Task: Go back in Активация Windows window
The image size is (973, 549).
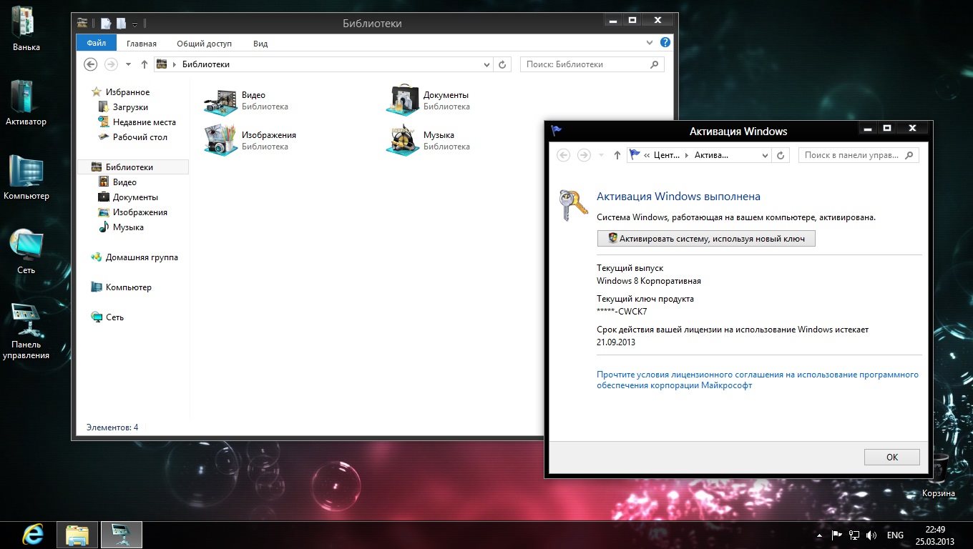Action: 563,155
